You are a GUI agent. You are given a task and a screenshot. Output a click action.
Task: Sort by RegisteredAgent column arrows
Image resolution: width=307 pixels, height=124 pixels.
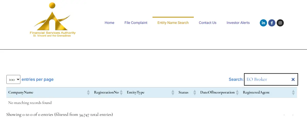(x=293, y=92)
